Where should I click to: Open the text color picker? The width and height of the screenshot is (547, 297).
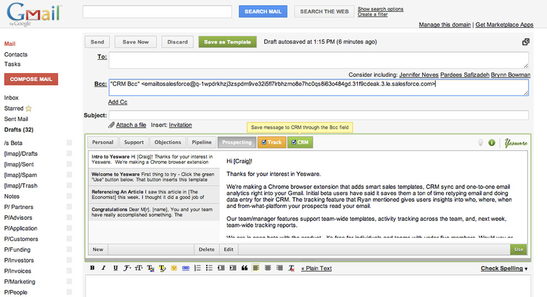[x=150, y=268]
